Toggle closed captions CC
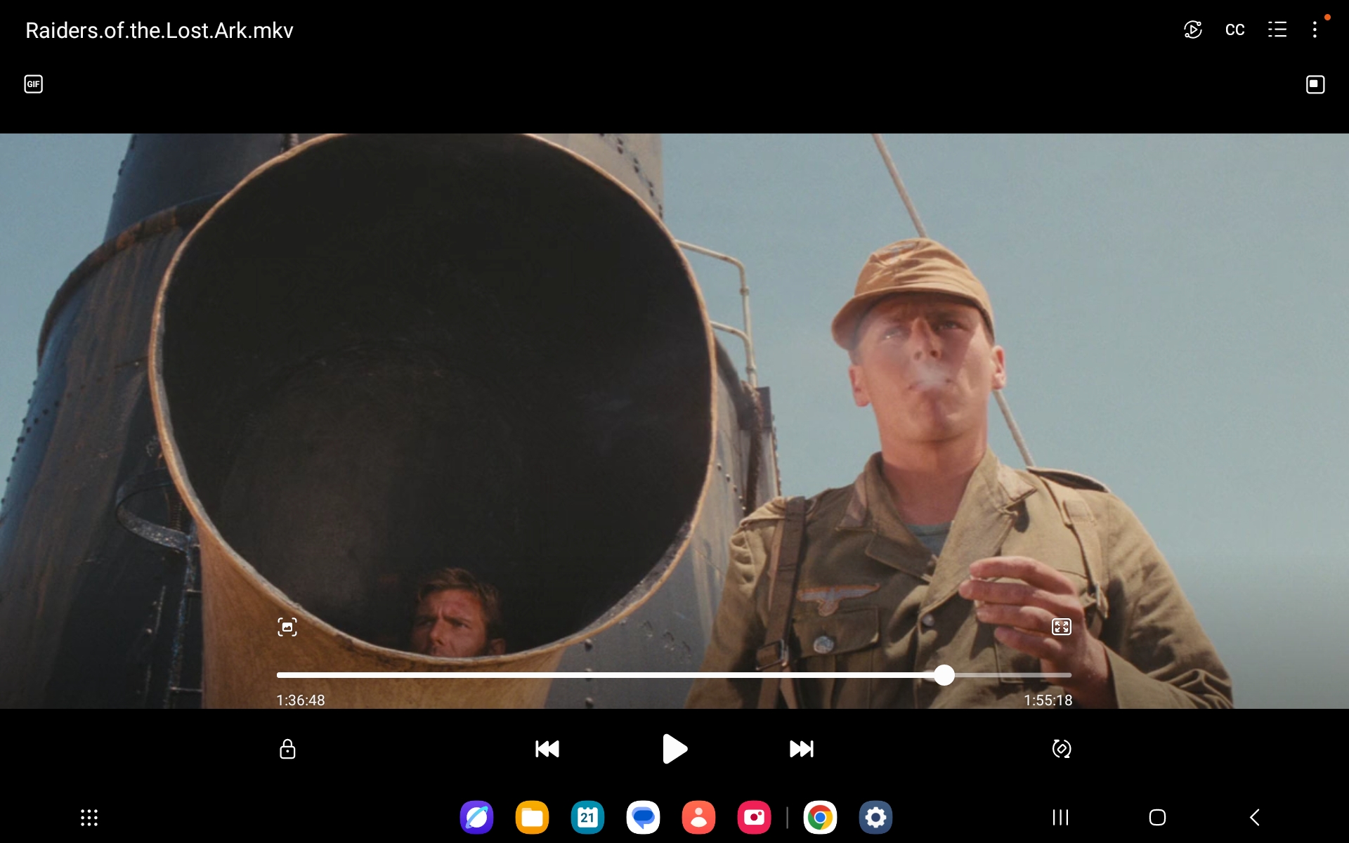 point(1234,30)
